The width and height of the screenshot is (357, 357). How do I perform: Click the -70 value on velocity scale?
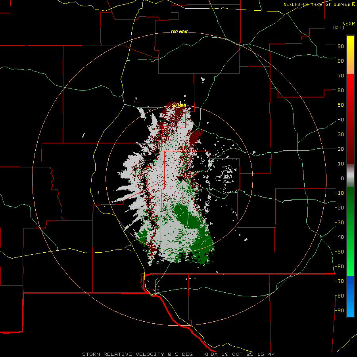point(339,281)
